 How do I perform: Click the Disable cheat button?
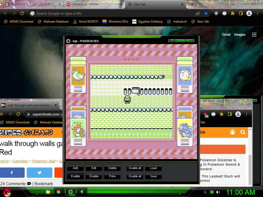[x=94, y=176]
